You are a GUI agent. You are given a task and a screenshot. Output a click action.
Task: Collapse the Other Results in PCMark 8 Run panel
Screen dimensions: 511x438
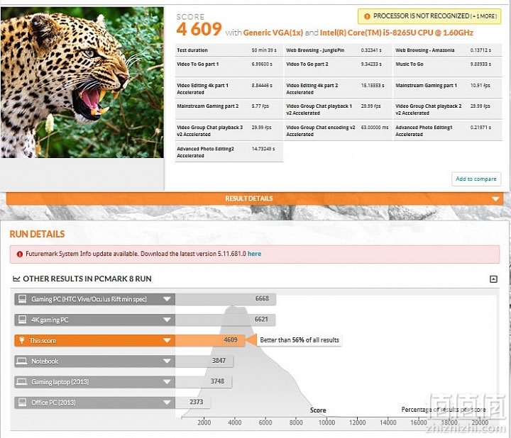tap(493, 279)
